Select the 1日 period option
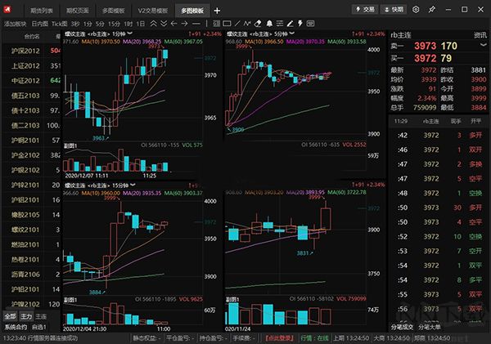The height and width of the screenshot is (344, 491). 141,24
